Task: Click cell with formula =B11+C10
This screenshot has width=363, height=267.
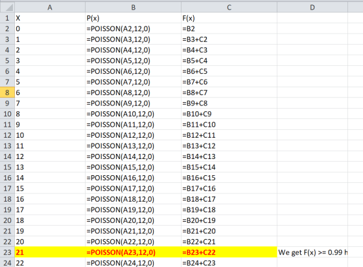Action: pos(229,125)
